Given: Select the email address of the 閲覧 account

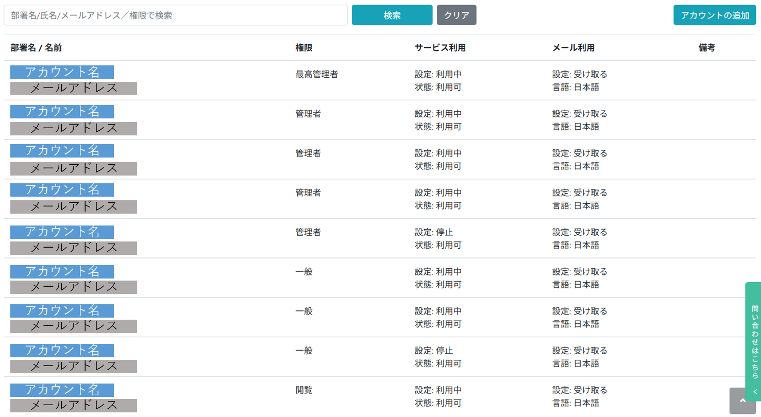Looking at the screenshot, I should [74, 406].
